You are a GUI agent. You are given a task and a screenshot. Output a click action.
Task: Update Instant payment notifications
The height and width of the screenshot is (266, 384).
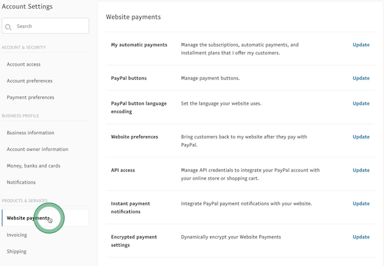click(361, 203)
